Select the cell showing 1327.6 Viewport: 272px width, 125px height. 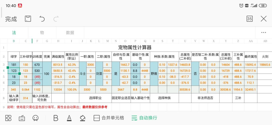click(x=173, y=65)
